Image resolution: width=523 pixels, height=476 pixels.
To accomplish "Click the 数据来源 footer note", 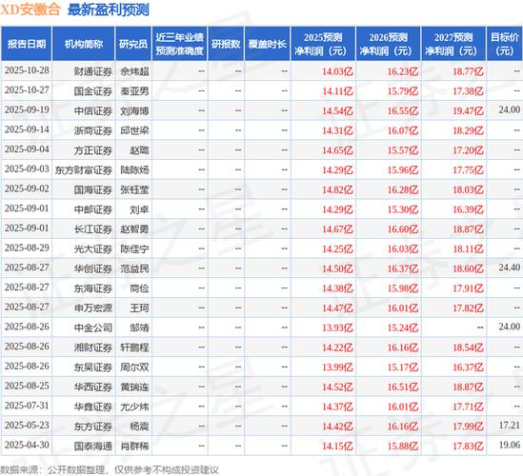I will coord(110,470).
